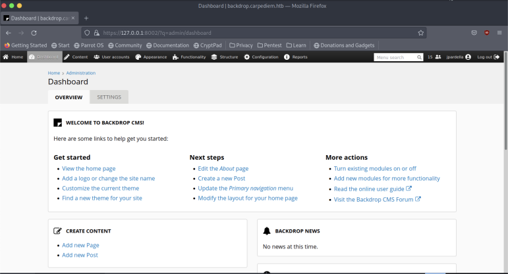Open Reports in admin bar

pos(296,57)
